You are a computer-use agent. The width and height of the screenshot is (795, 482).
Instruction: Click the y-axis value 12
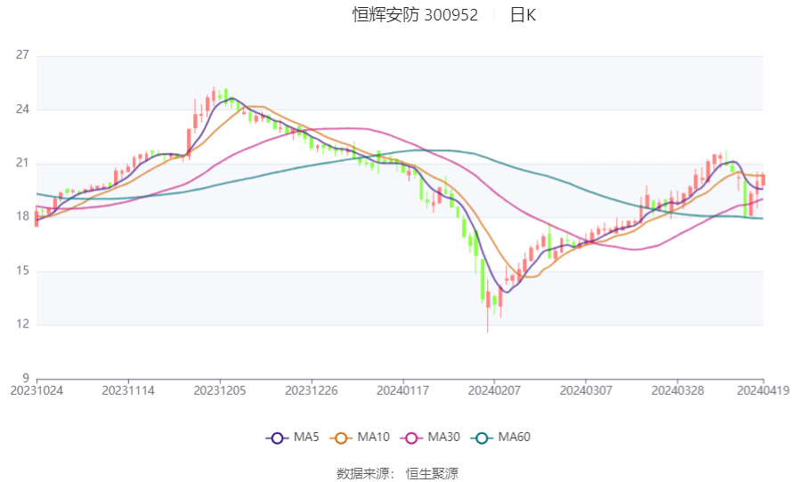coord(22,324)
